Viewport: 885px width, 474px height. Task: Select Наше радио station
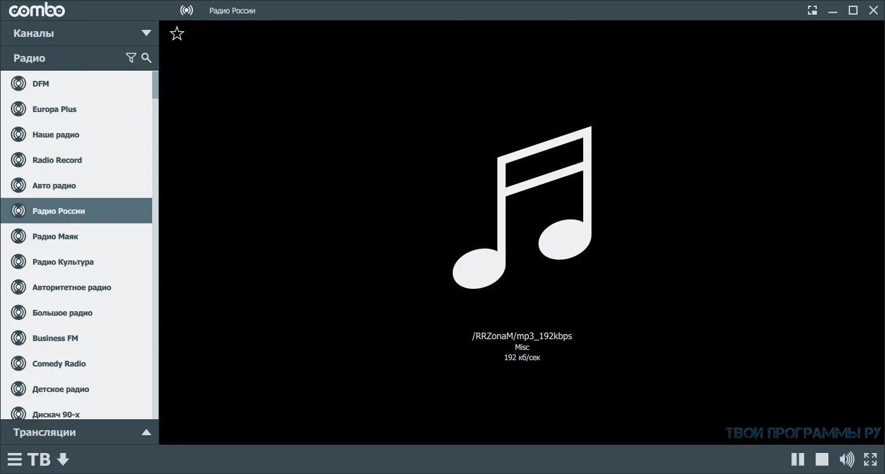pos(76,134)
